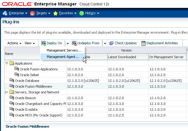The height and width of the screenshot is (131, 188).
Task: Select the Oracle Fusion Middleware row
Action: pyautogui.click(x=95, y=86)
